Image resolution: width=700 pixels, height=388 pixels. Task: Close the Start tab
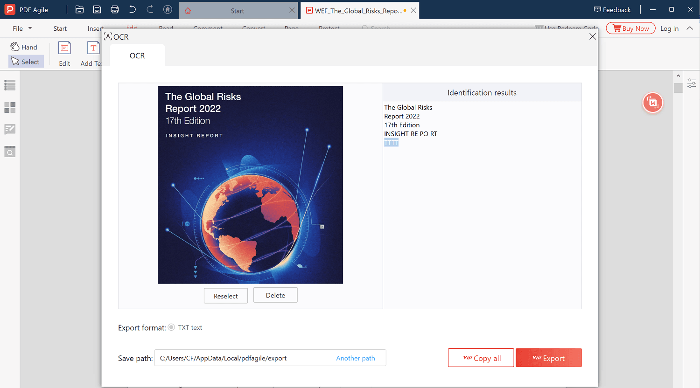click(292, 10)
